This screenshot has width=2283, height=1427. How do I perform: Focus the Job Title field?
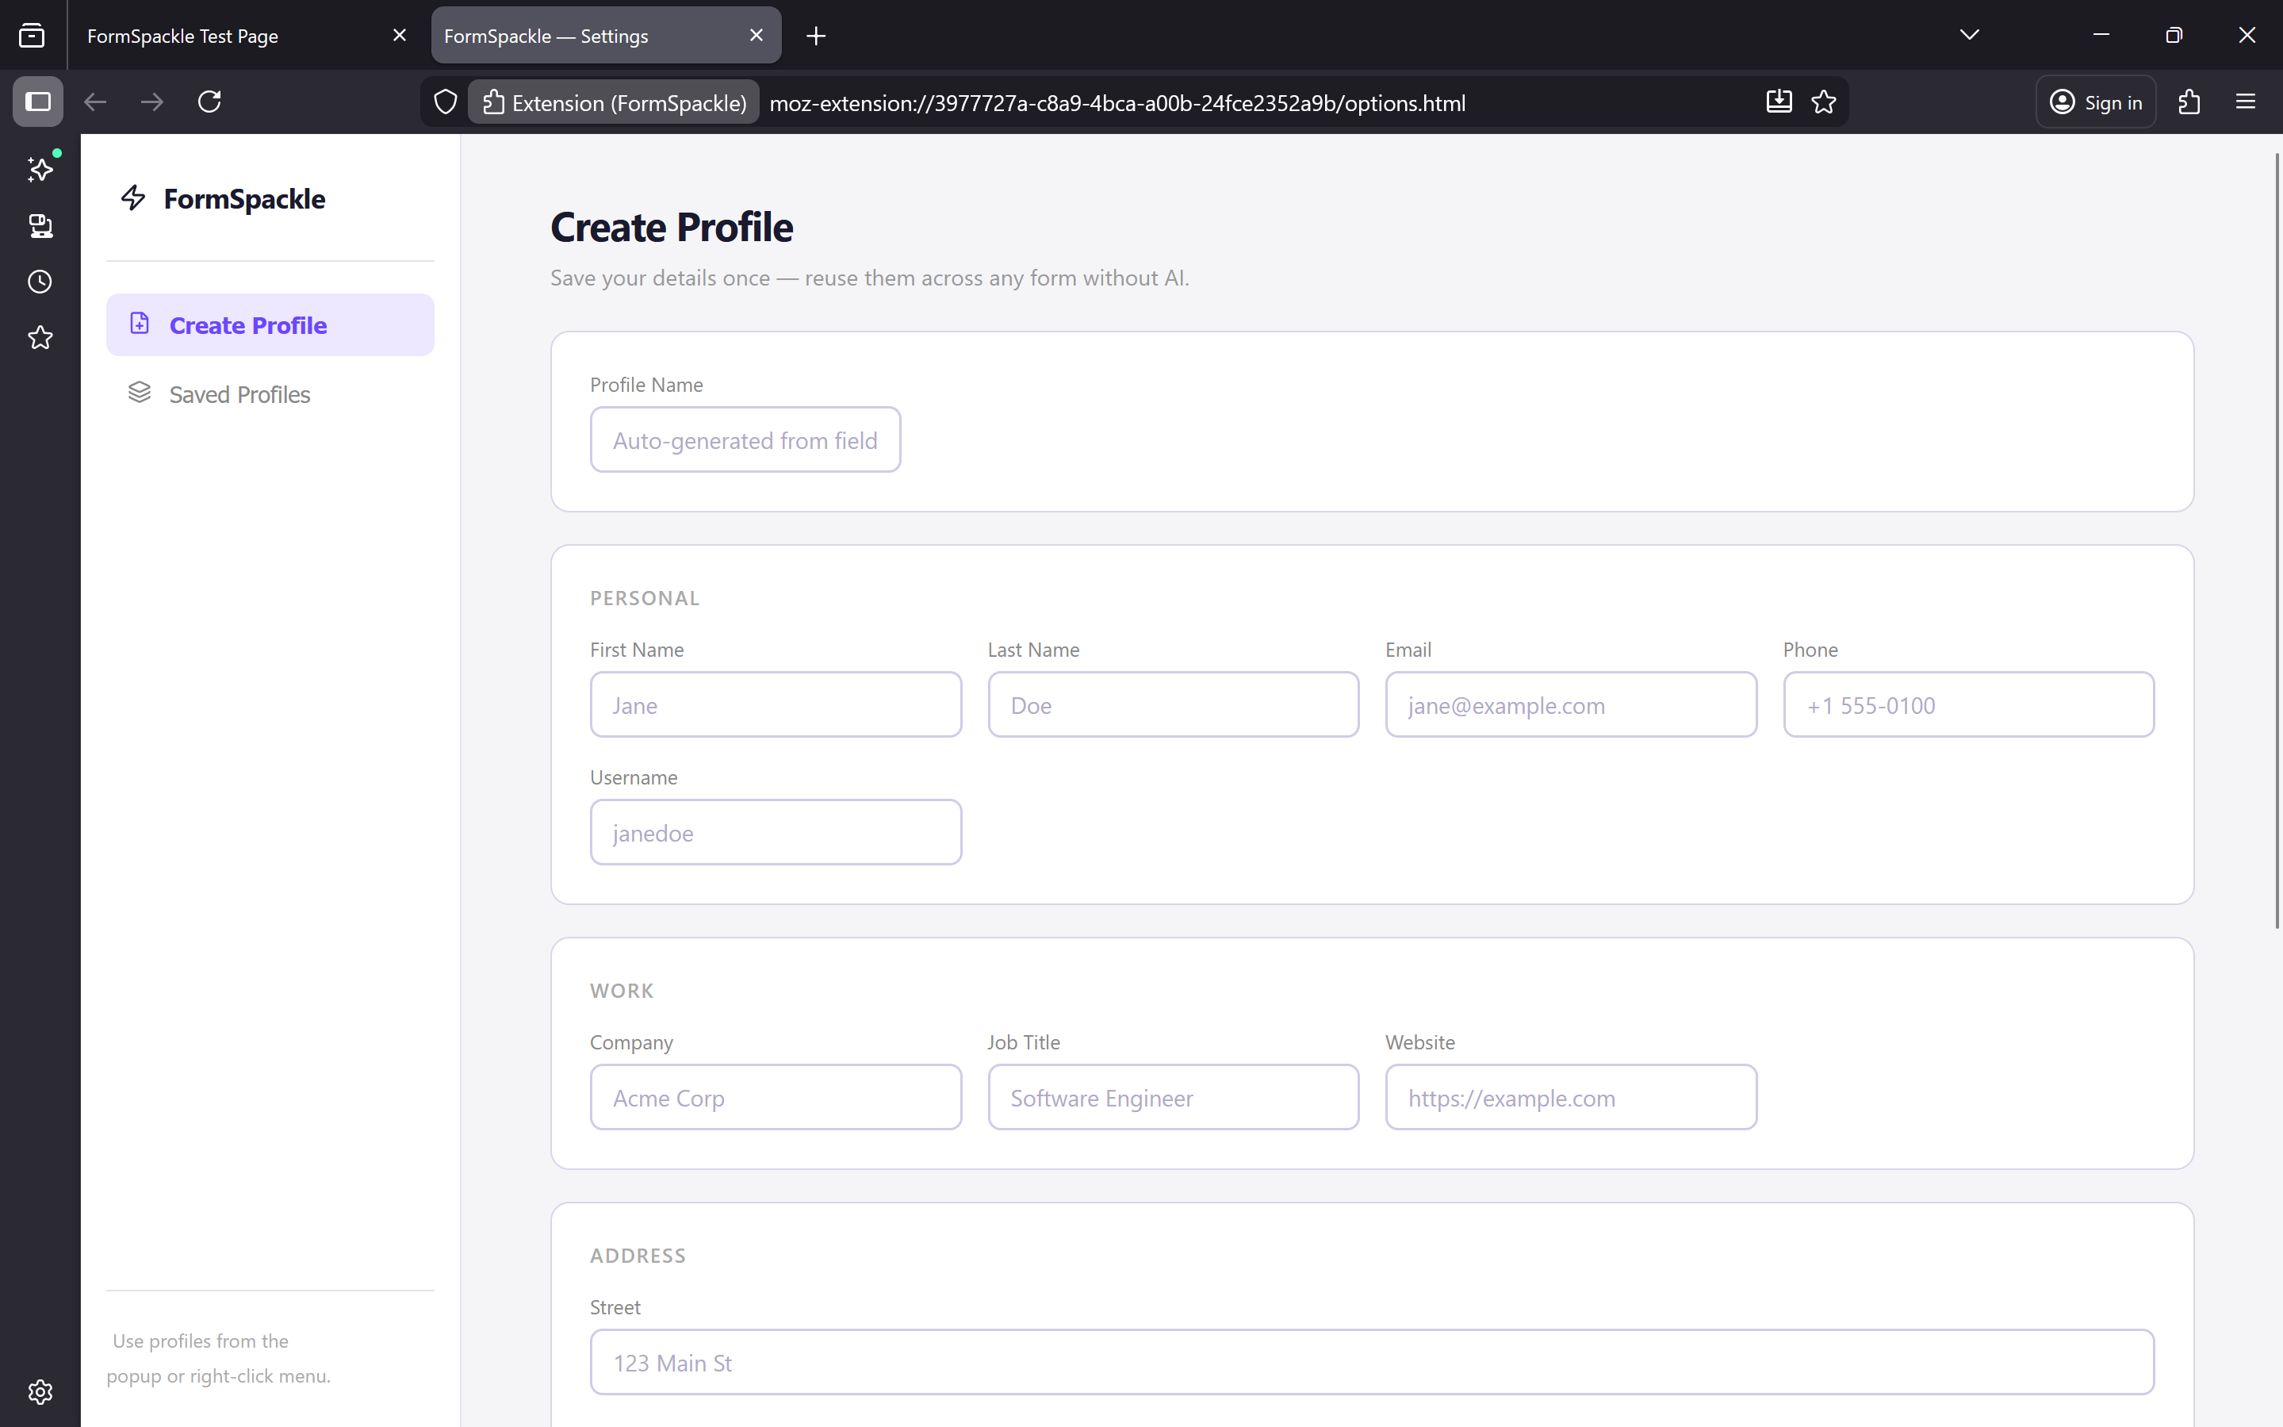click(1173, 1098)
